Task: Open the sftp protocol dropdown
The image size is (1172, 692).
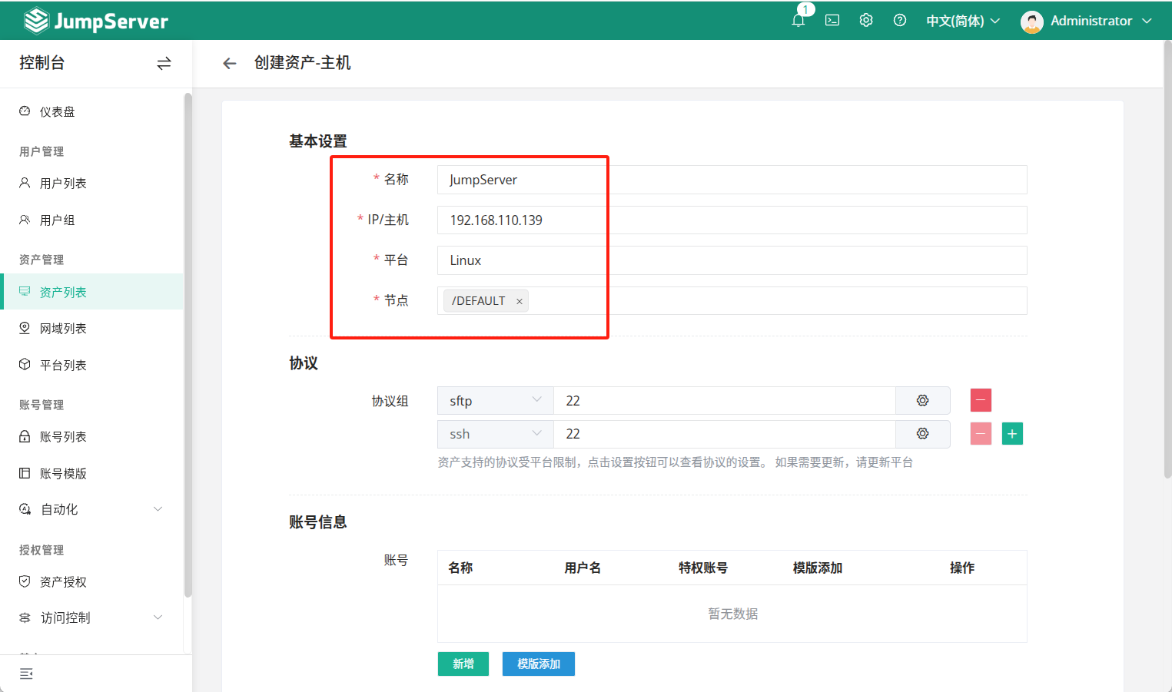Action: pyautogui.click(x=496, y=400)
